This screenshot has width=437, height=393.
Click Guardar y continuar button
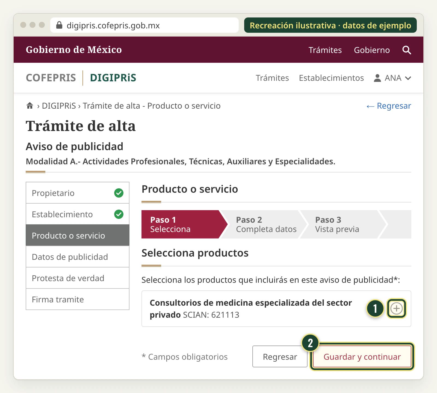(362, 357)
